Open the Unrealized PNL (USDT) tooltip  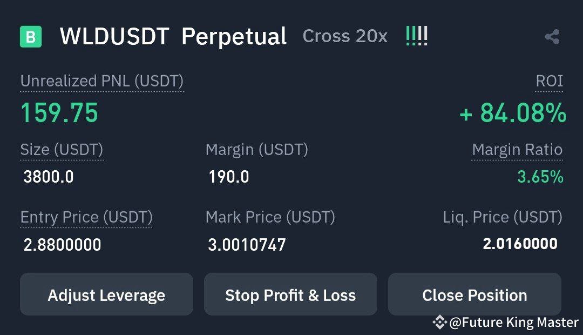101,81
